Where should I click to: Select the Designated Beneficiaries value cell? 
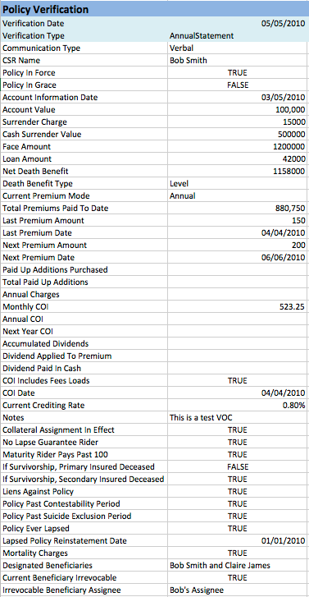pos(238,566)
